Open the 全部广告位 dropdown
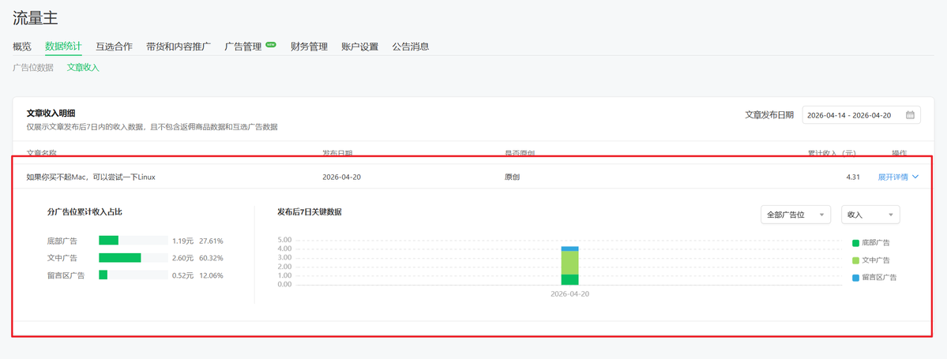The width and height of the screenshot is (947, 359). click(x=796, y=215)
